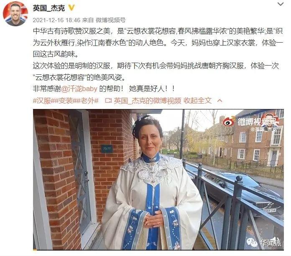Click the Weibo eye logo watermark
The width and height of the screenshot is (291, 256).
[228, 122]
